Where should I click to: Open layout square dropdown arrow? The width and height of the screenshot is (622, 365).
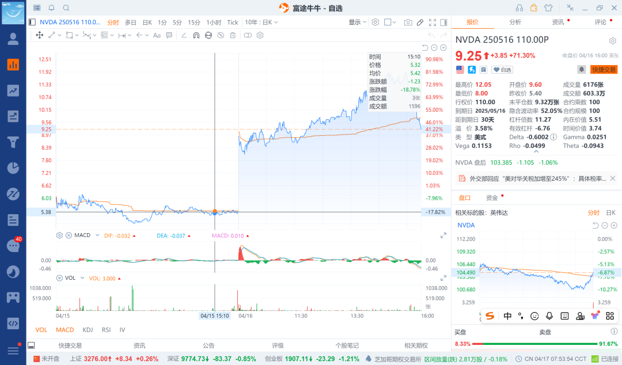click(395, 22)
